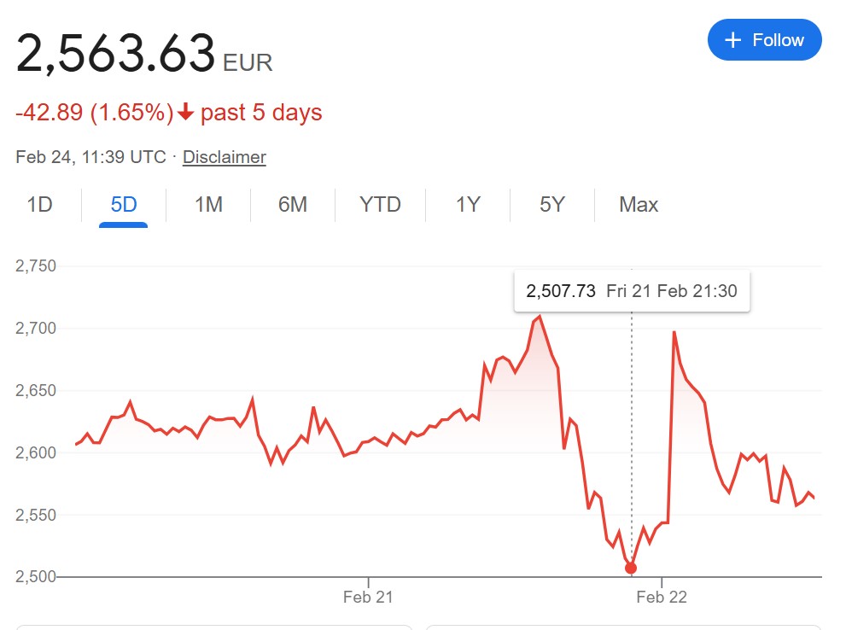
Task: Select the 6M time range
Action: pos(293,205)
